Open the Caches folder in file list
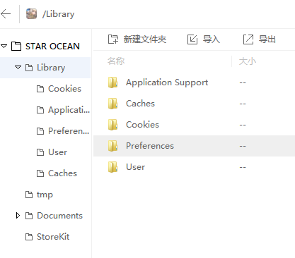 point(140,104)
